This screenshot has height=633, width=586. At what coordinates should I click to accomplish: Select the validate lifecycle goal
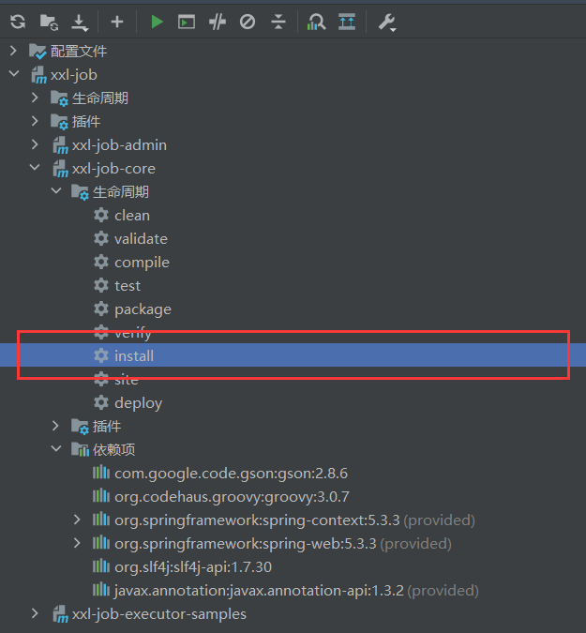(x=141, y=239)
